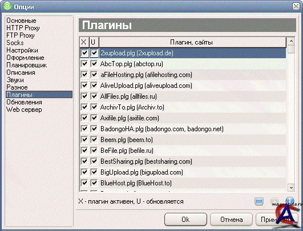Toggle U checkbox for aFileHosting.plg
Screen dimensions: 303x231
(94, 75)
